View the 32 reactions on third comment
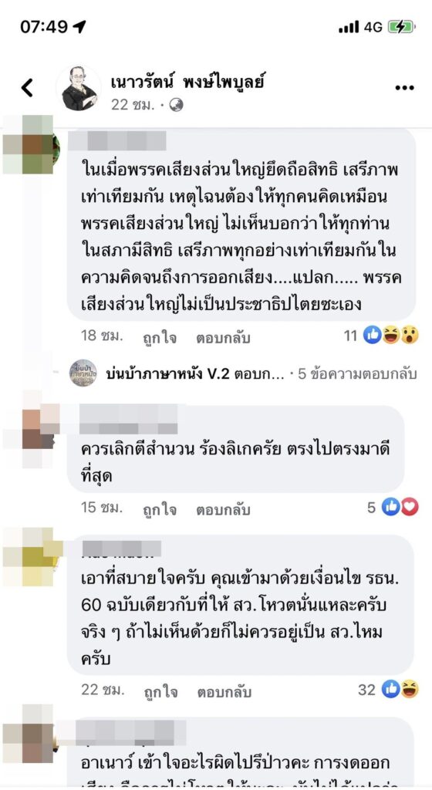 click(x=388, y=690)
